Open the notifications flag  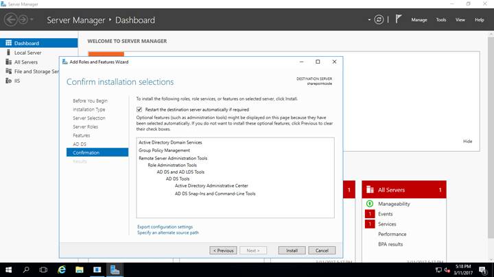tap(398, 19)
